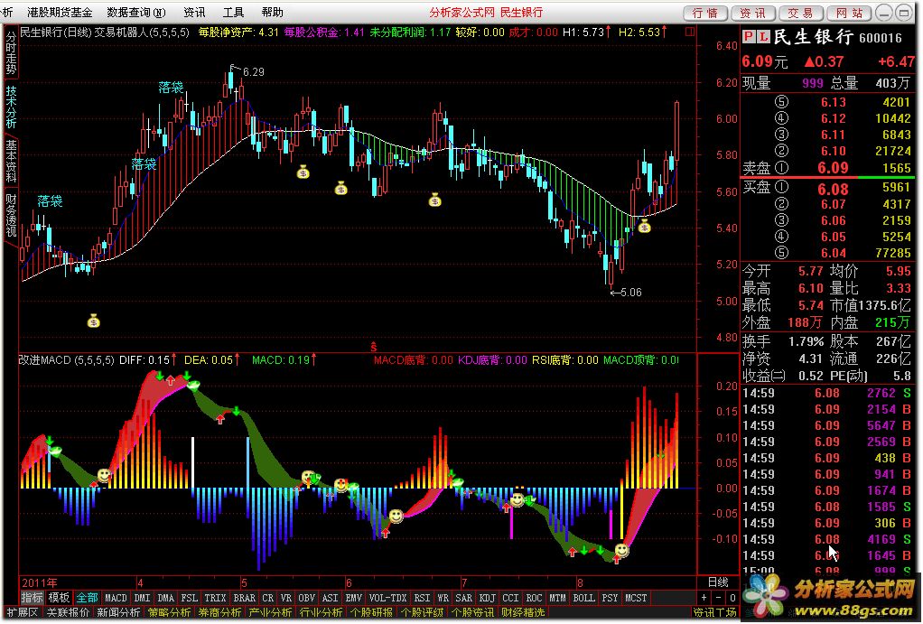This screenshot has height=624, width=923.
Task: Click the 卖盘① price 6.09
Action: point(833,168)
